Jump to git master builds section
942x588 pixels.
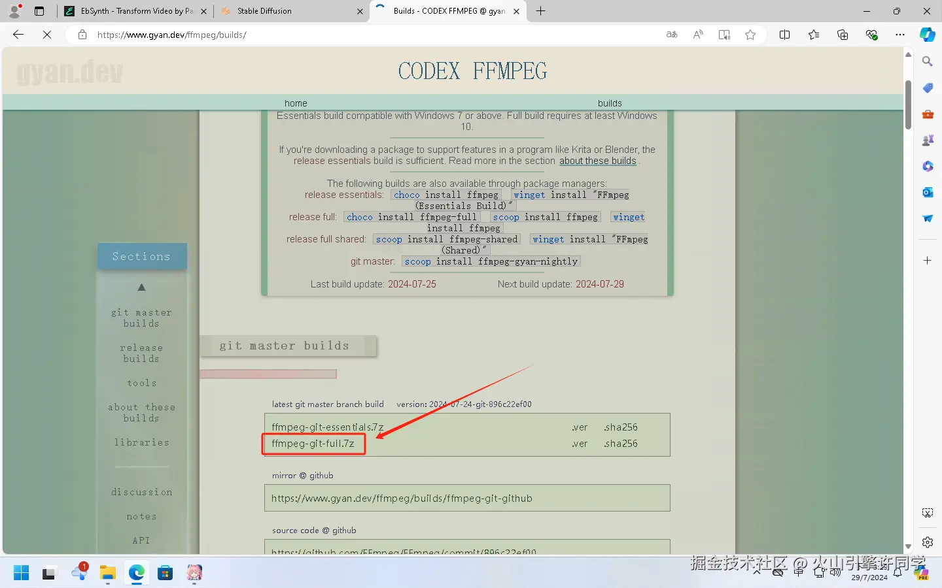[x=141, y=318]
